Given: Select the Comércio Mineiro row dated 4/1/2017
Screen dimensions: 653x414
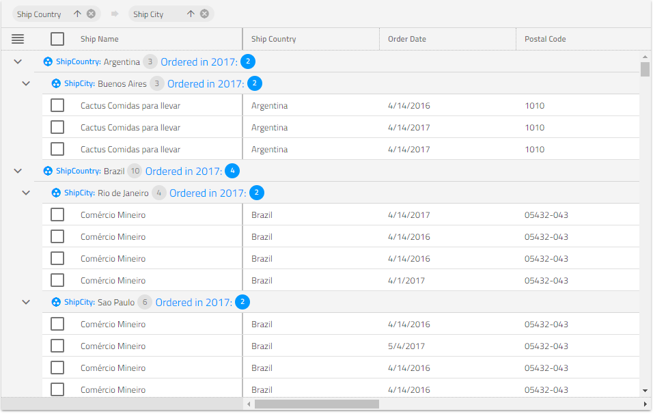Looking at the screenshot, I should (x=57, y=281).
